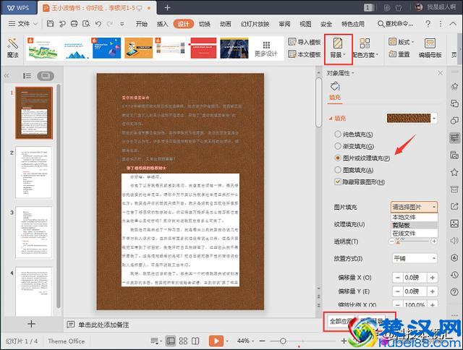Collapse the Fill (填充) section
This screenshot has height=350, width=463.
tap(331, 119)
